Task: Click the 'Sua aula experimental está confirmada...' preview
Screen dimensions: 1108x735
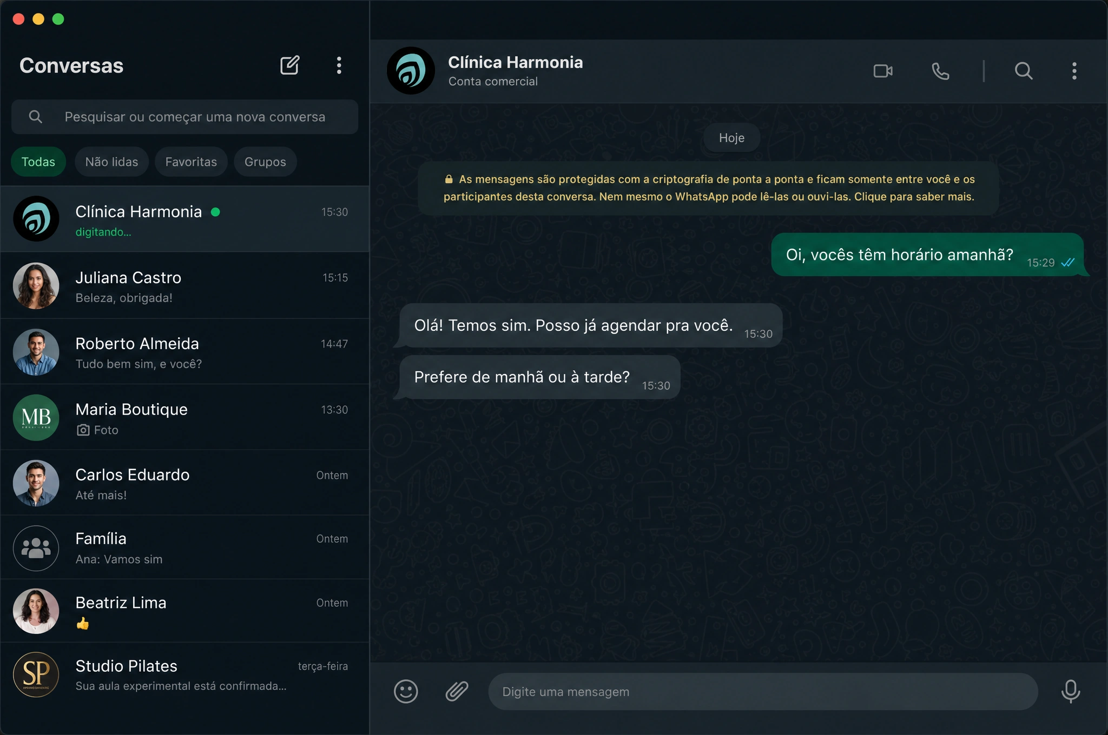Action: (181, 686)
